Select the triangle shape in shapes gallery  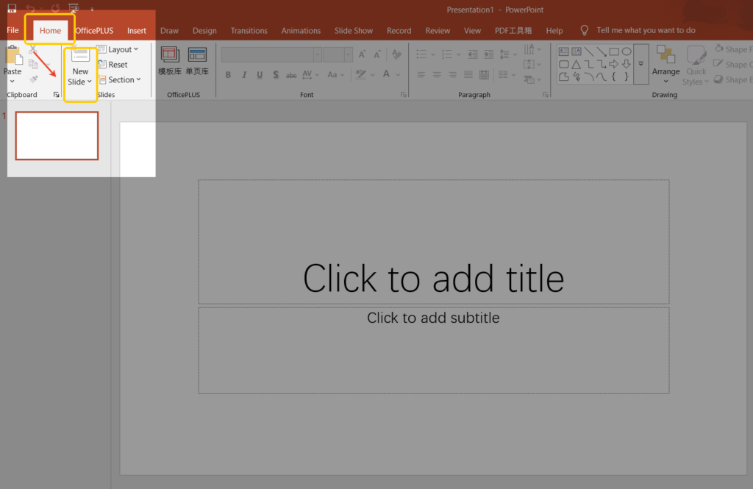[x=577, y=64]
